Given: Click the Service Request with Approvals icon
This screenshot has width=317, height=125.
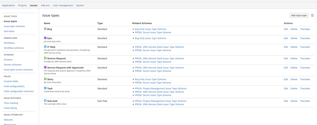Looking at the screenshot, I should click(45, 68).
